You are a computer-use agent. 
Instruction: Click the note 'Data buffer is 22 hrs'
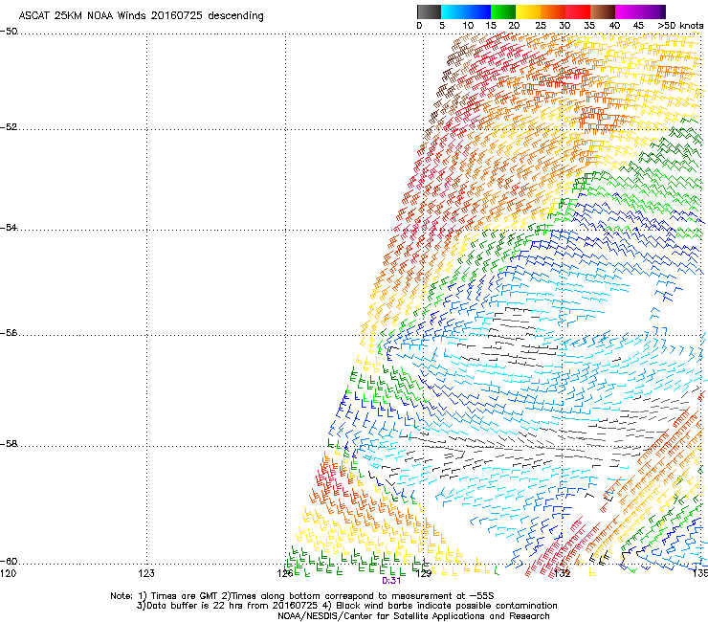[195, 606]
